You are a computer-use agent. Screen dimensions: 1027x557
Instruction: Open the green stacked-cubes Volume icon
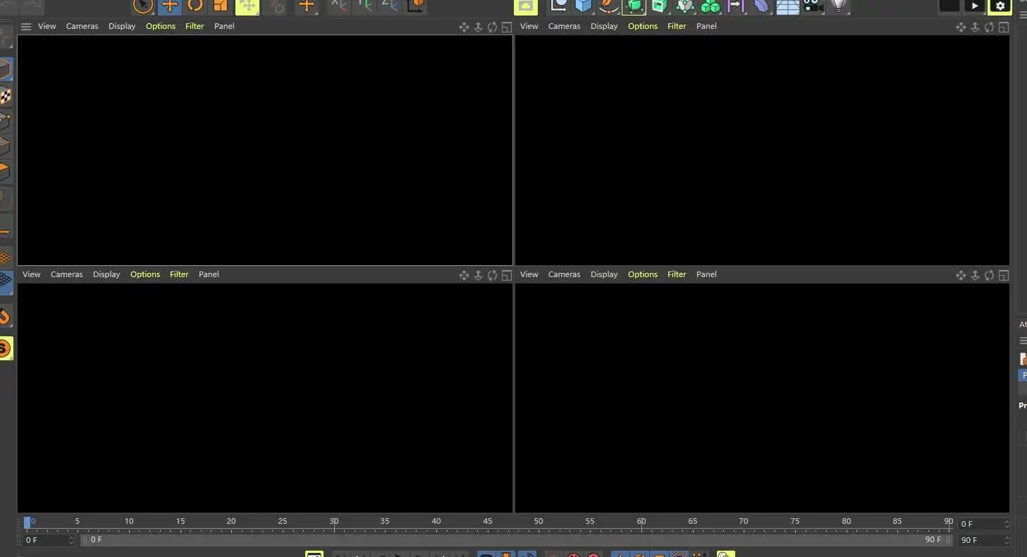click(710, 6)
